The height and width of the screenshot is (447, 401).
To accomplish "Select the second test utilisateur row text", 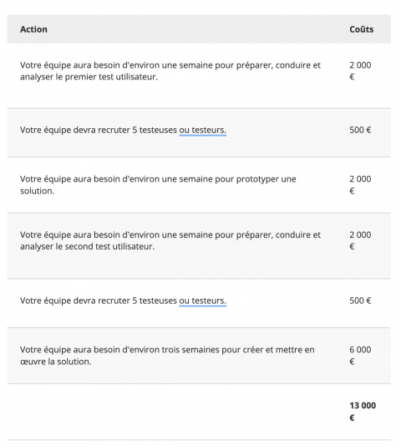I will point(170,240).
